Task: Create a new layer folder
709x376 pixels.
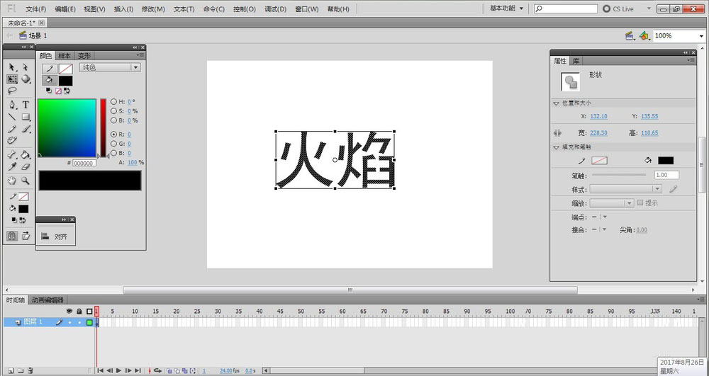Action: 21,370
